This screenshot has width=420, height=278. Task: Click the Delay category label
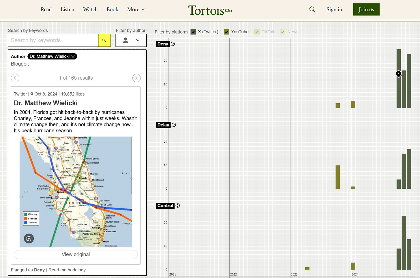(x=163, y=125)
